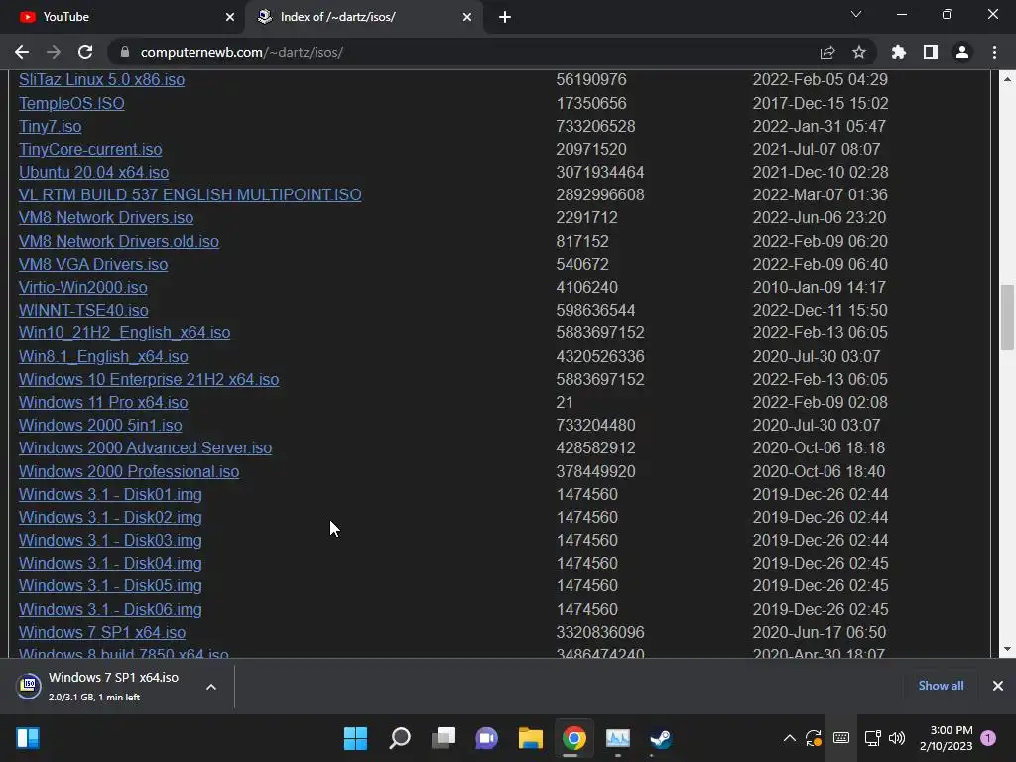Viewport: 1016px width, 762px height.
Task: Click the TinyCore-current.iso link
Action: 90,149
